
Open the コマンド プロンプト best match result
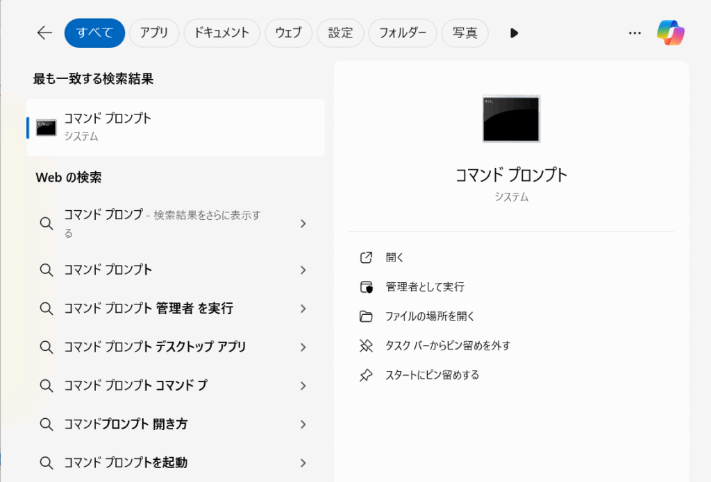point(175,127)
